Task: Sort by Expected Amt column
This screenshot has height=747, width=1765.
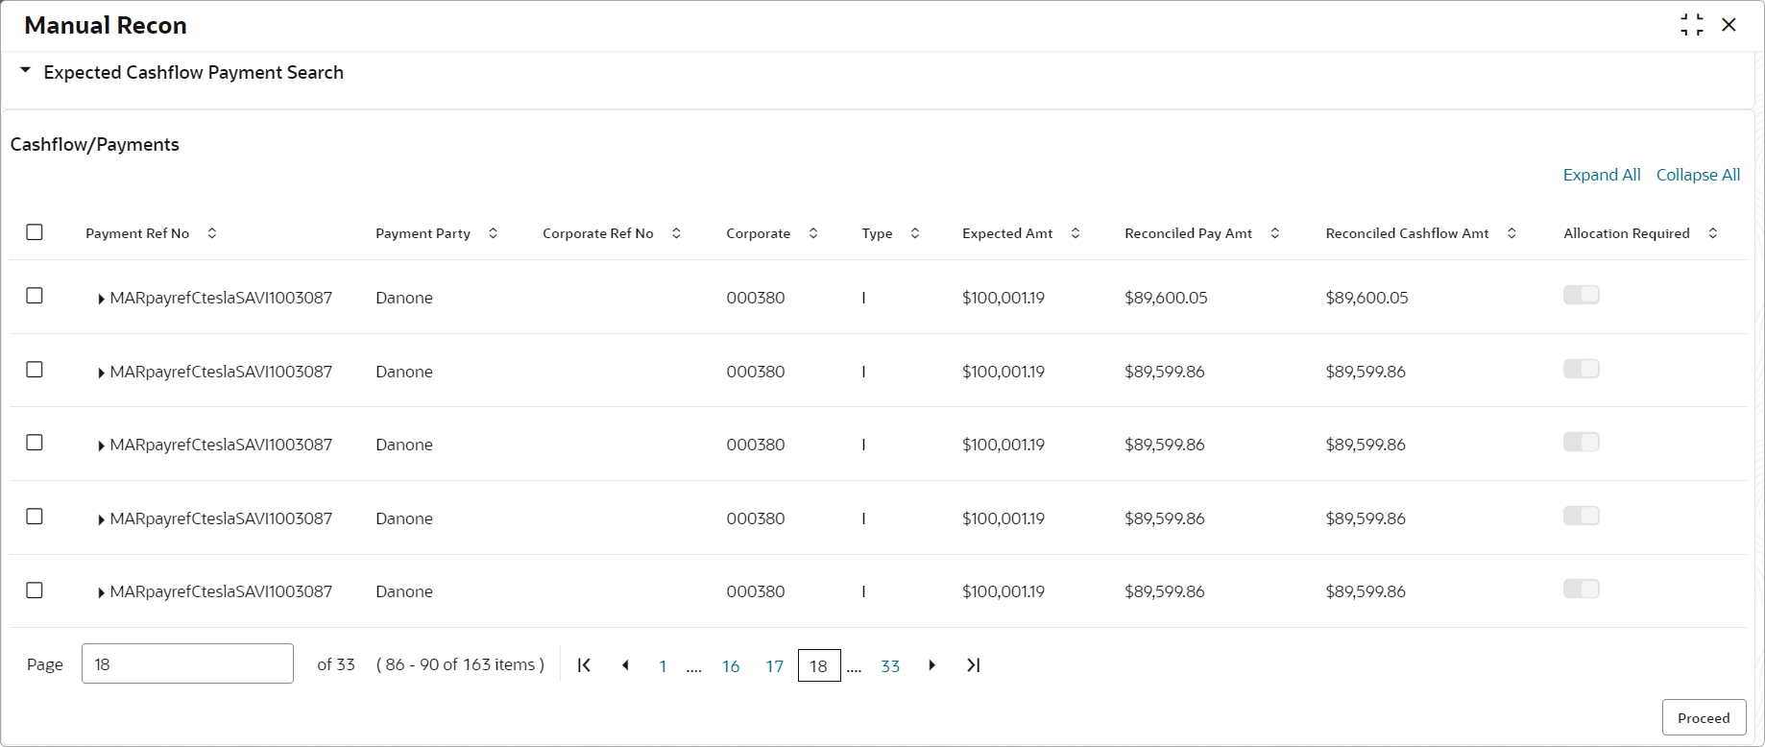Action: (1076, 233)
